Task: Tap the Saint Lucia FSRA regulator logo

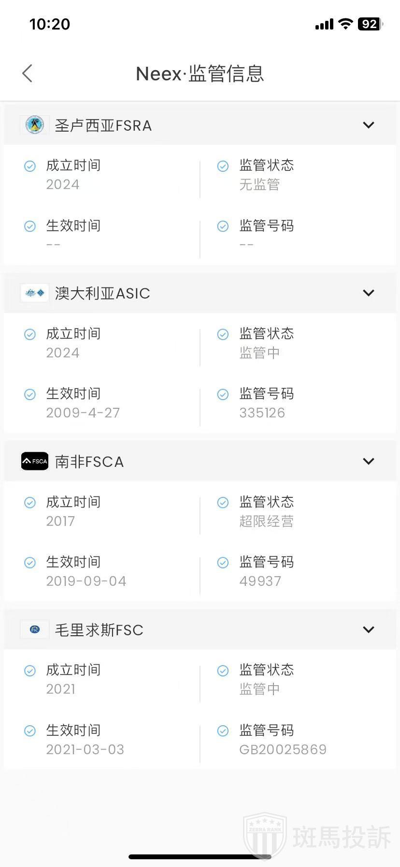Action: [35, 125]
